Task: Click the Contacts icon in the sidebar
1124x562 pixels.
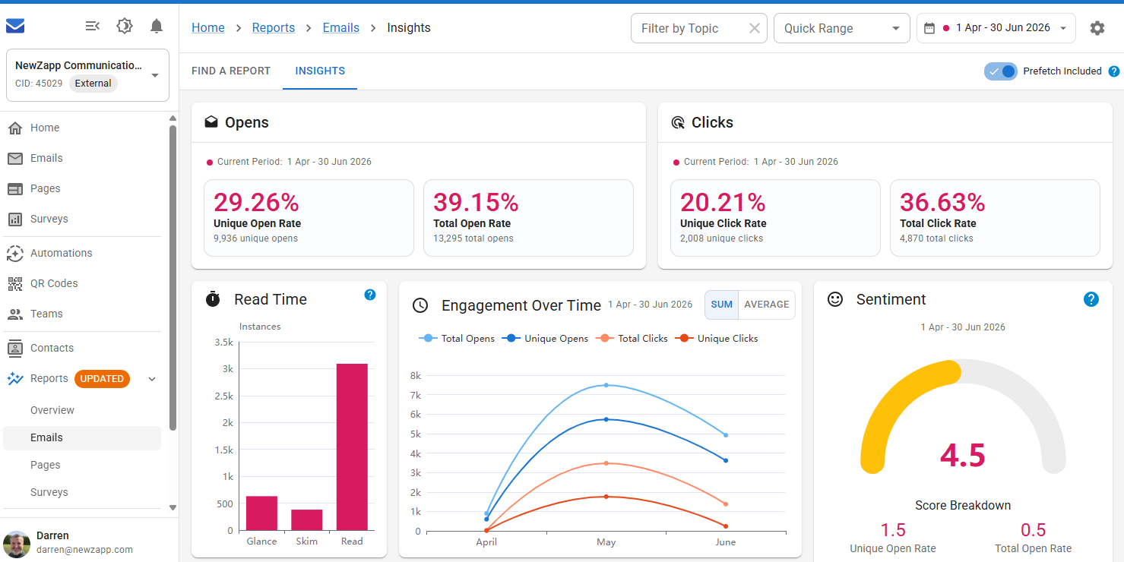Action: [15, 349]
